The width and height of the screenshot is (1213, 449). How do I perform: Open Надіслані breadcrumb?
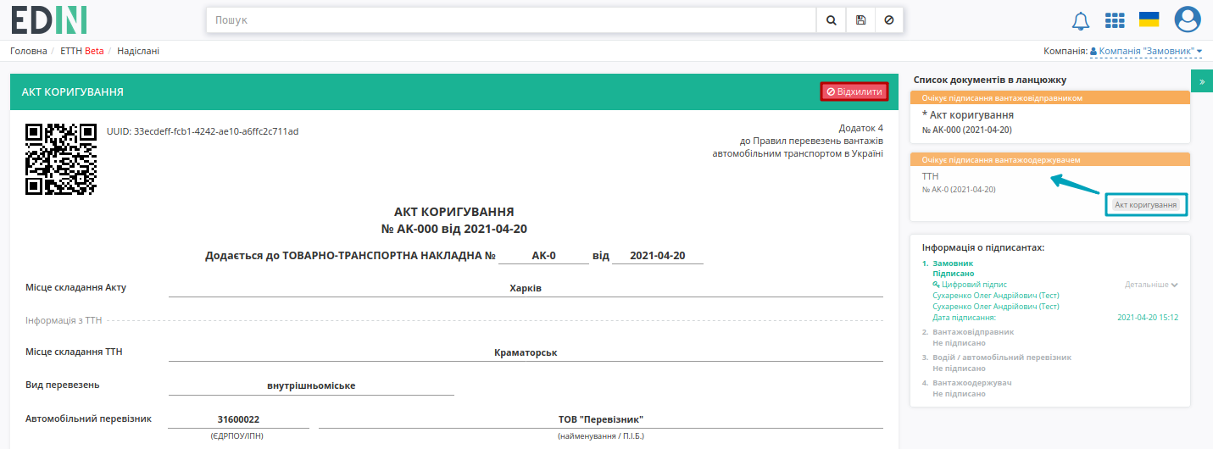point(138,51)
